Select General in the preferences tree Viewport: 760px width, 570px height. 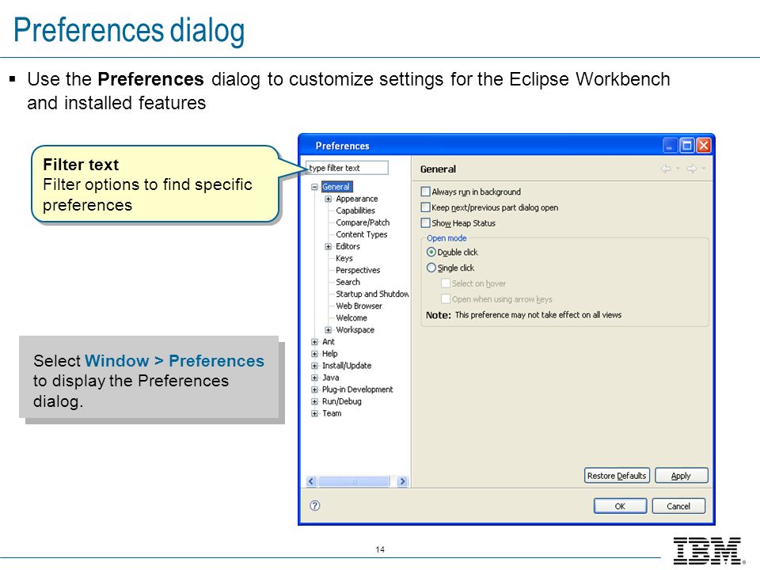(x=336, y=187)
